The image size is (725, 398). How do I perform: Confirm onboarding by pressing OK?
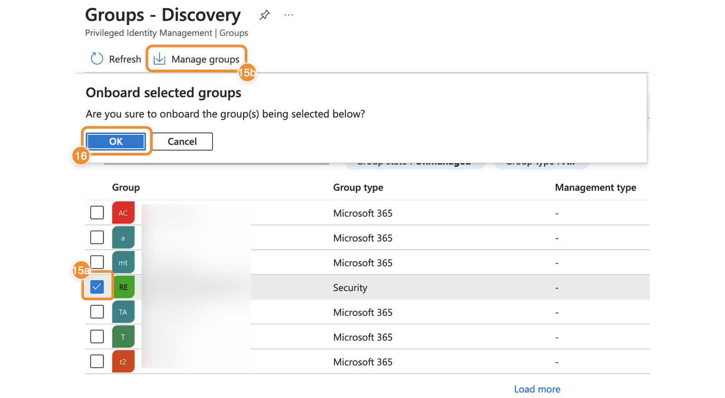pos(116,142)
